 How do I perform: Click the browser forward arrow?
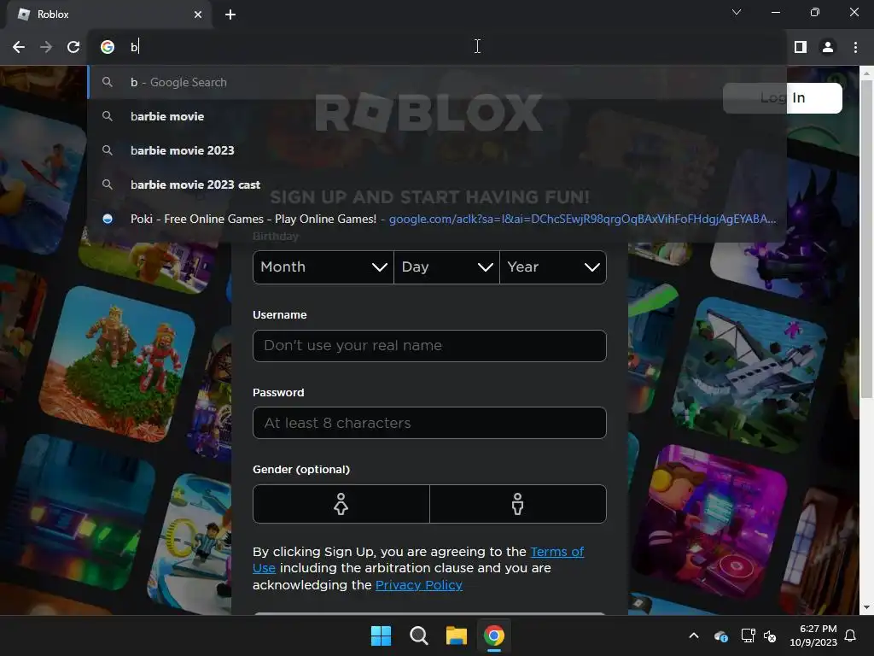pyautogui.click(x=46, y=47)
